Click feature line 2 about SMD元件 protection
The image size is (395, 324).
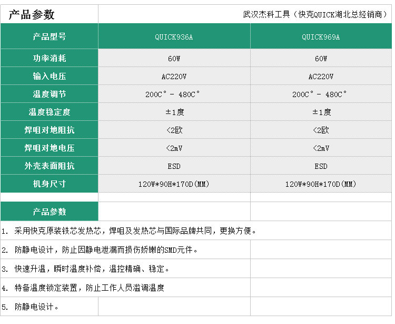pyautogui.click(x=100, y=250)
